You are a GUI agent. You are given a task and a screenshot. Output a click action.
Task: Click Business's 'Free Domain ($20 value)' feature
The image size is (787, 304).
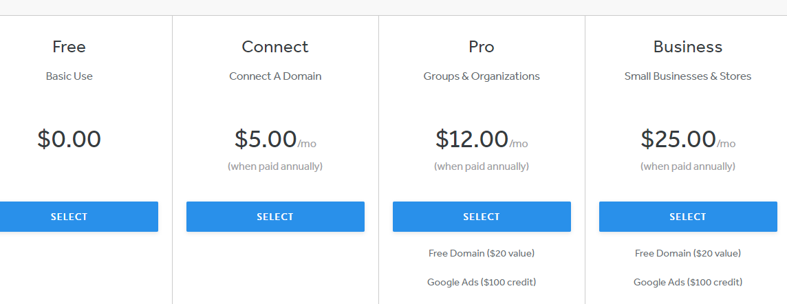tap(688, 253)
